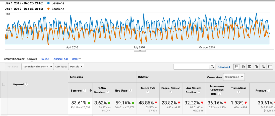Select Landing Page as primary dimension

point(60,59)
